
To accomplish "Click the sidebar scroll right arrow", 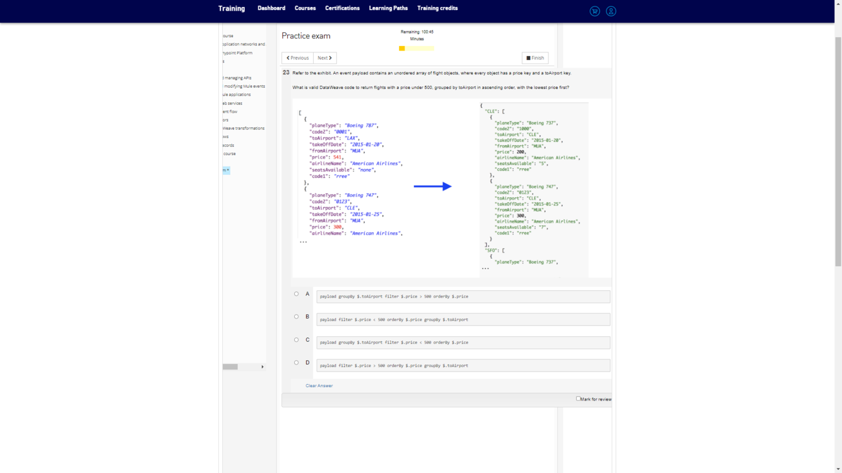I will (x=263, y=366).
